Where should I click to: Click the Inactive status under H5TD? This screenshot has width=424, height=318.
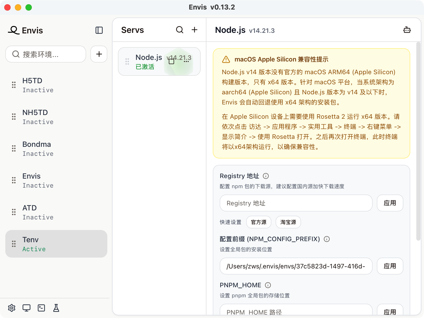click(38, 90)
